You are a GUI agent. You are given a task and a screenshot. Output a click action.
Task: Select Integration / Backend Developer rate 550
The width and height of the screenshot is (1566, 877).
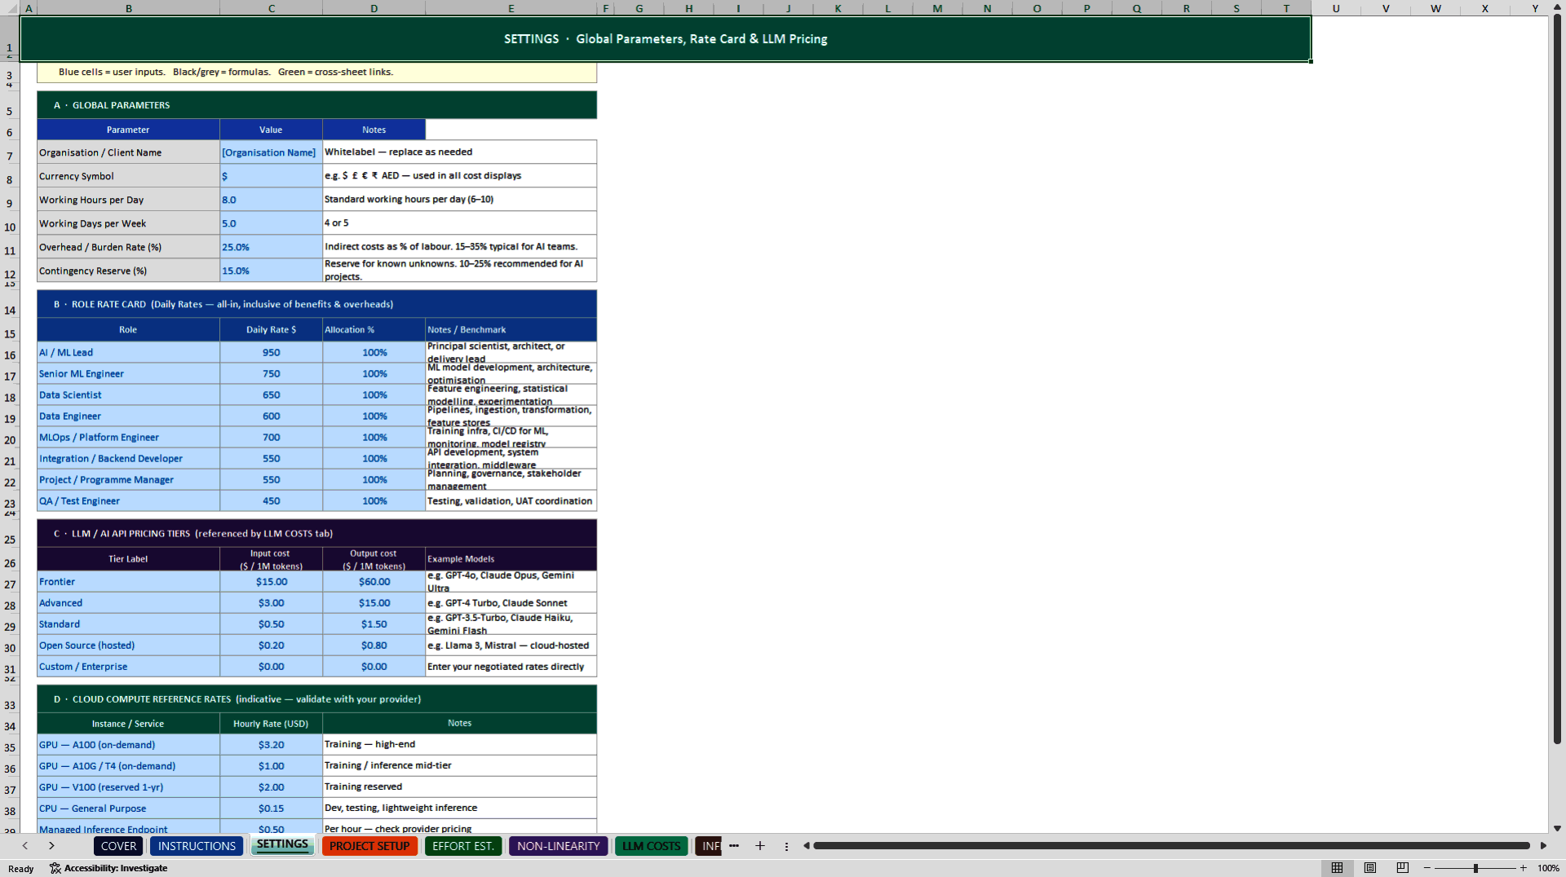coord(271,458)
